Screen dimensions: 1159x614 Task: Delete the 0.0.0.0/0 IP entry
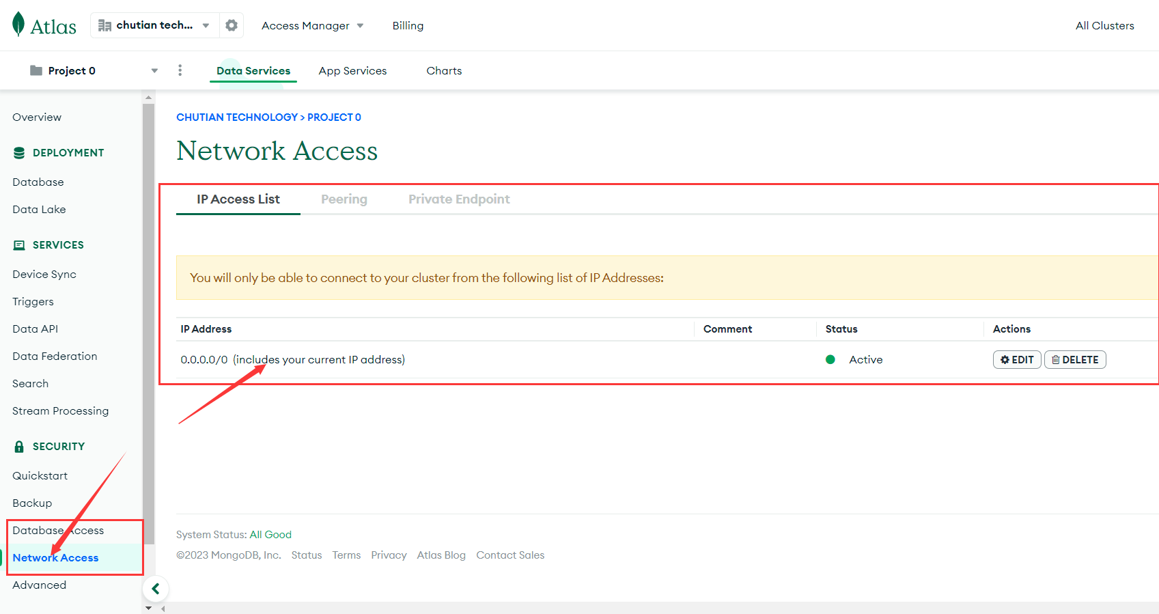(x=1075, y=360)
